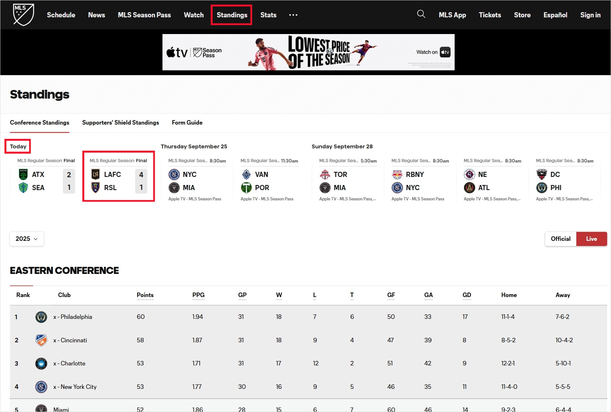Sort the table by Points column
Viewport: 611px width, 412px height.
(145, 295)
